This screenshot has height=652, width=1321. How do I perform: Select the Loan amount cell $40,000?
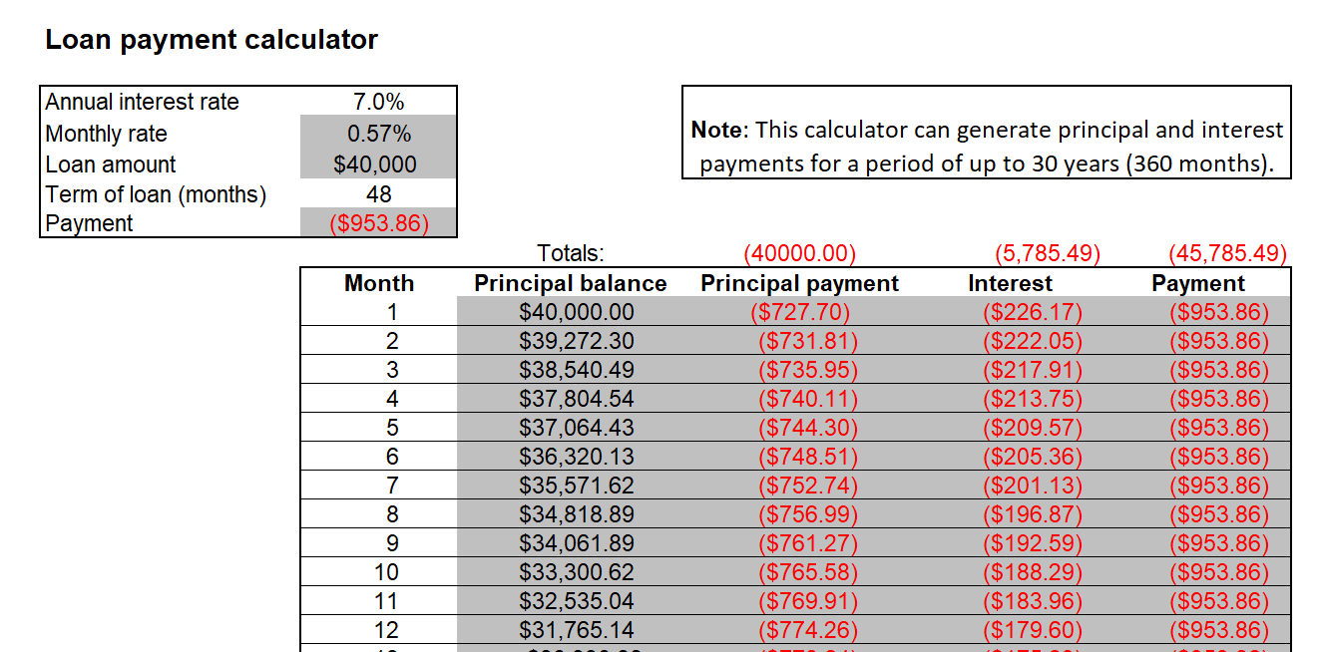coord(378,164)
